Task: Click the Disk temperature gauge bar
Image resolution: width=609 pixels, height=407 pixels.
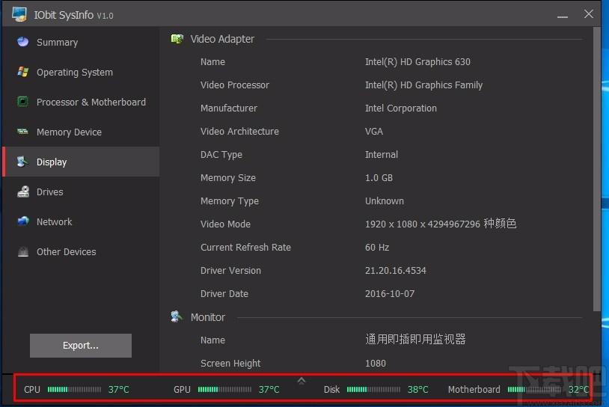Action: pos(373,389)
